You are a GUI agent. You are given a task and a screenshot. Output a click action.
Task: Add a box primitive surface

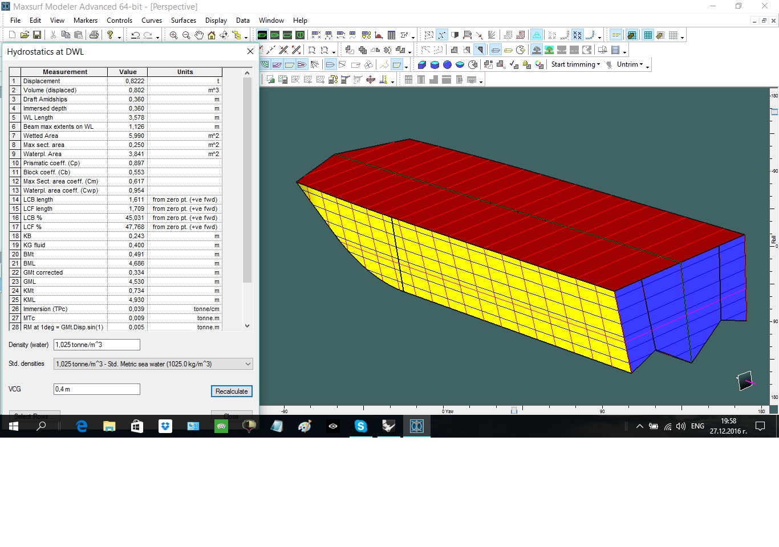pos(422,65)
